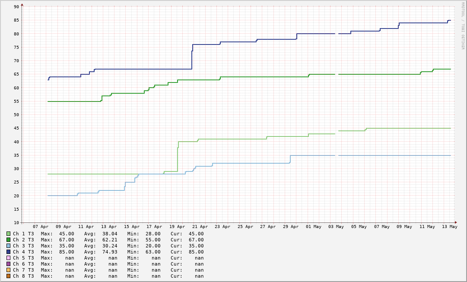The width and height of the screenshot is (467, 282).
Task: Click the 90 value on the y-axis
Action: 16,7
